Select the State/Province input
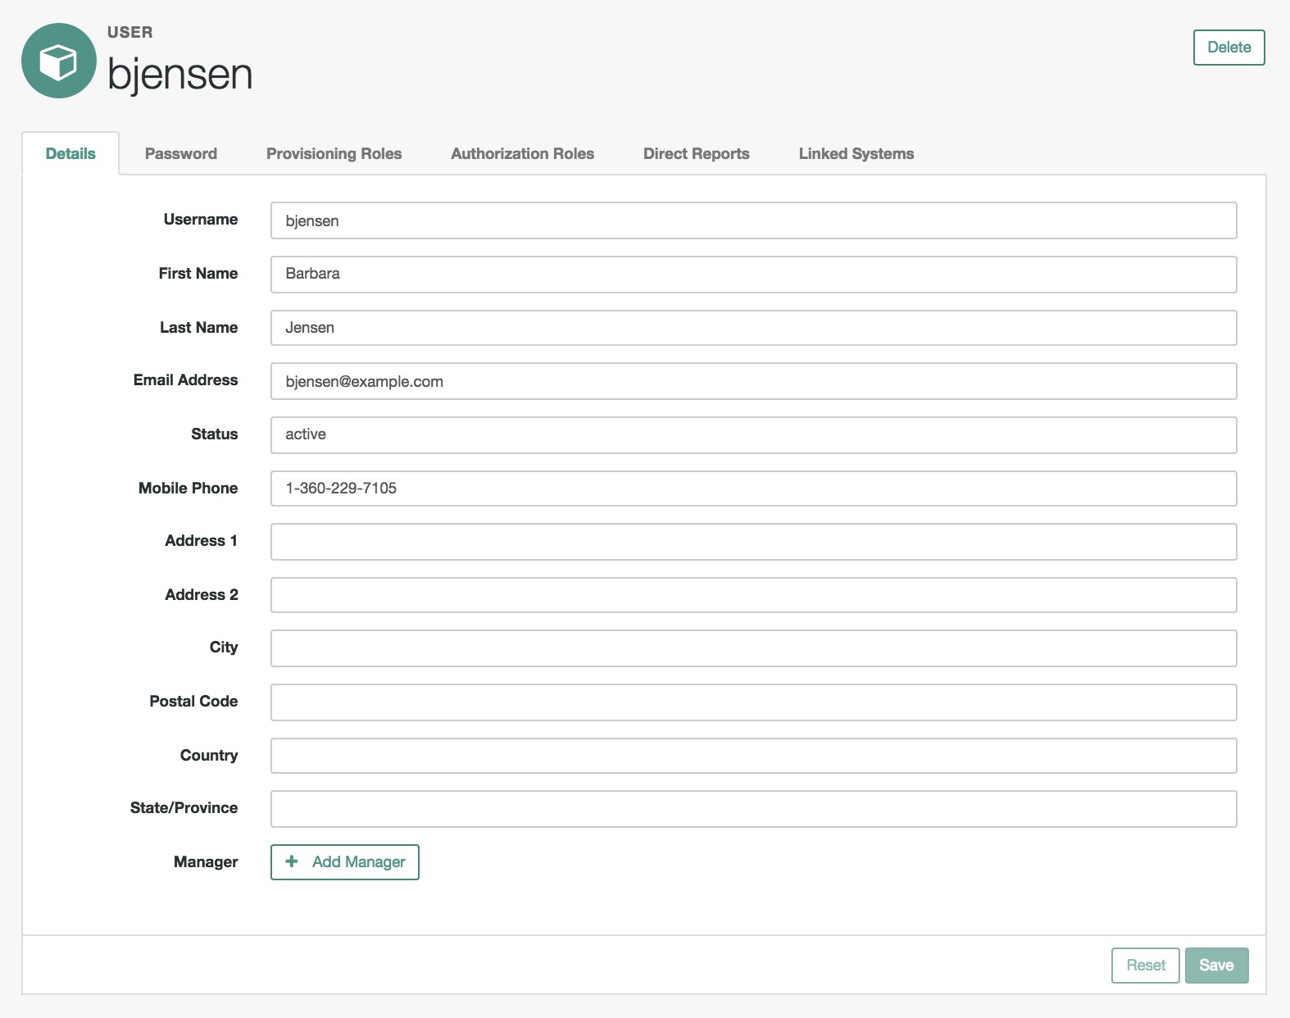Screen dimensions: 1290x1018 (x=753, y=809)
